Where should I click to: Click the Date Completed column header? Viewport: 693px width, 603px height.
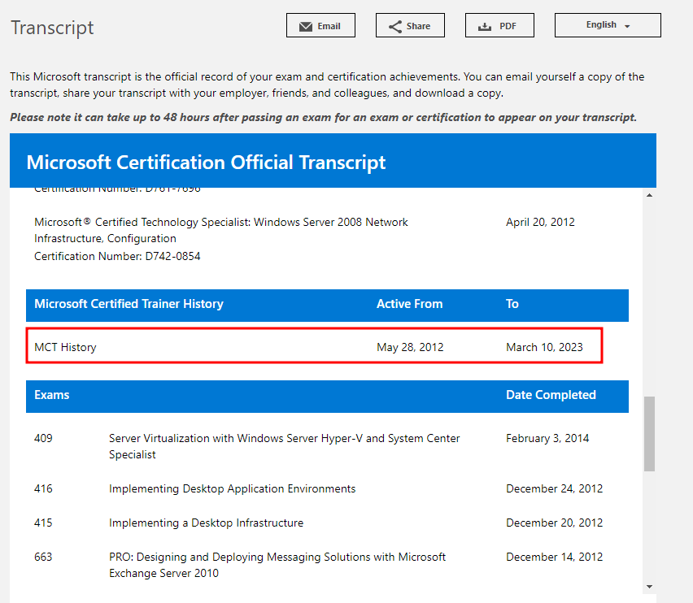coord(551,395)
